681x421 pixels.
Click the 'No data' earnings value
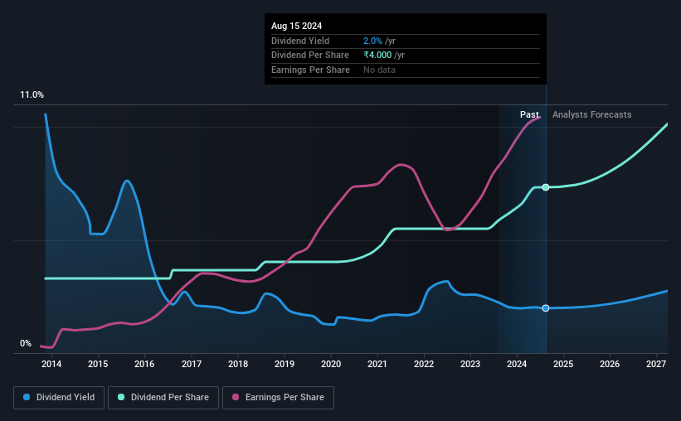pos(379,70)
